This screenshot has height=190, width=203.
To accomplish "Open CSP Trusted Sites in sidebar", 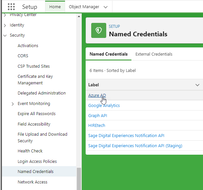I will (x=34, y=66).
